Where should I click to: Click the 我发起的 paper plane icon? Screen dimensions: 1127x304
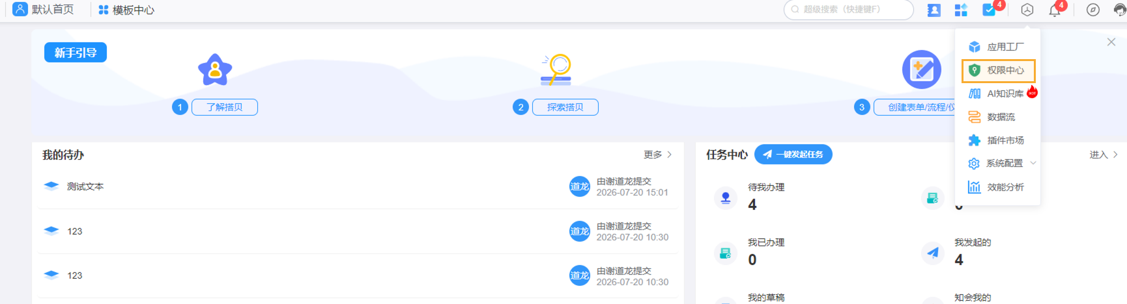point(933,253)
